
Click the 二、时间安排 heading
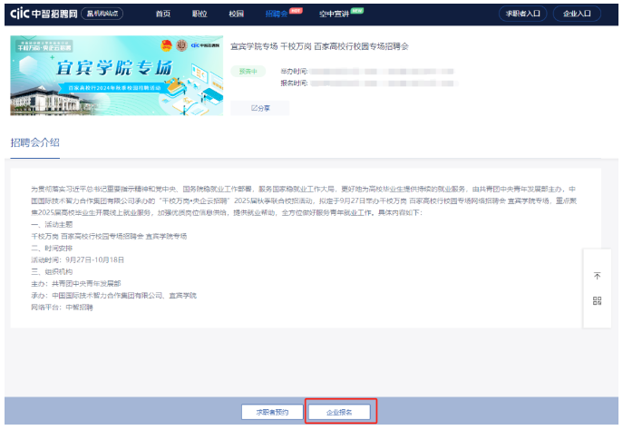tap(52, 249)
